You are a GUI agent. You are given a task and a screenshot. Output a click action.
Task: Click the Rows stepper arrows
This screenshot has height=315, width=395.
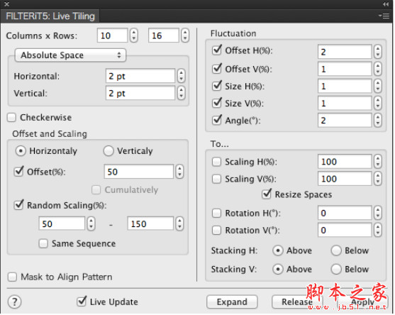(185, 35)
